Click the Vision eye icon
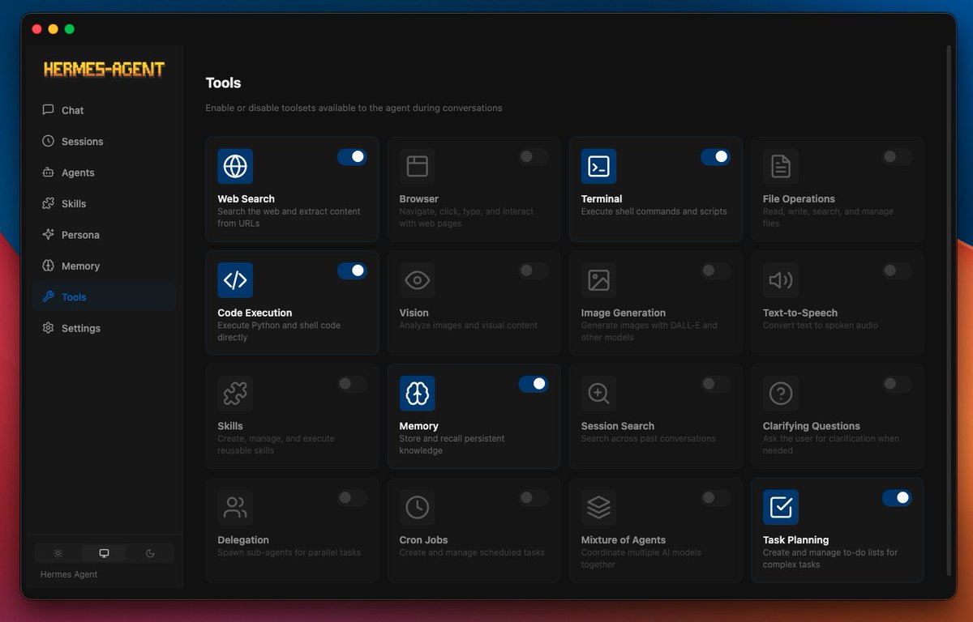 417,280
